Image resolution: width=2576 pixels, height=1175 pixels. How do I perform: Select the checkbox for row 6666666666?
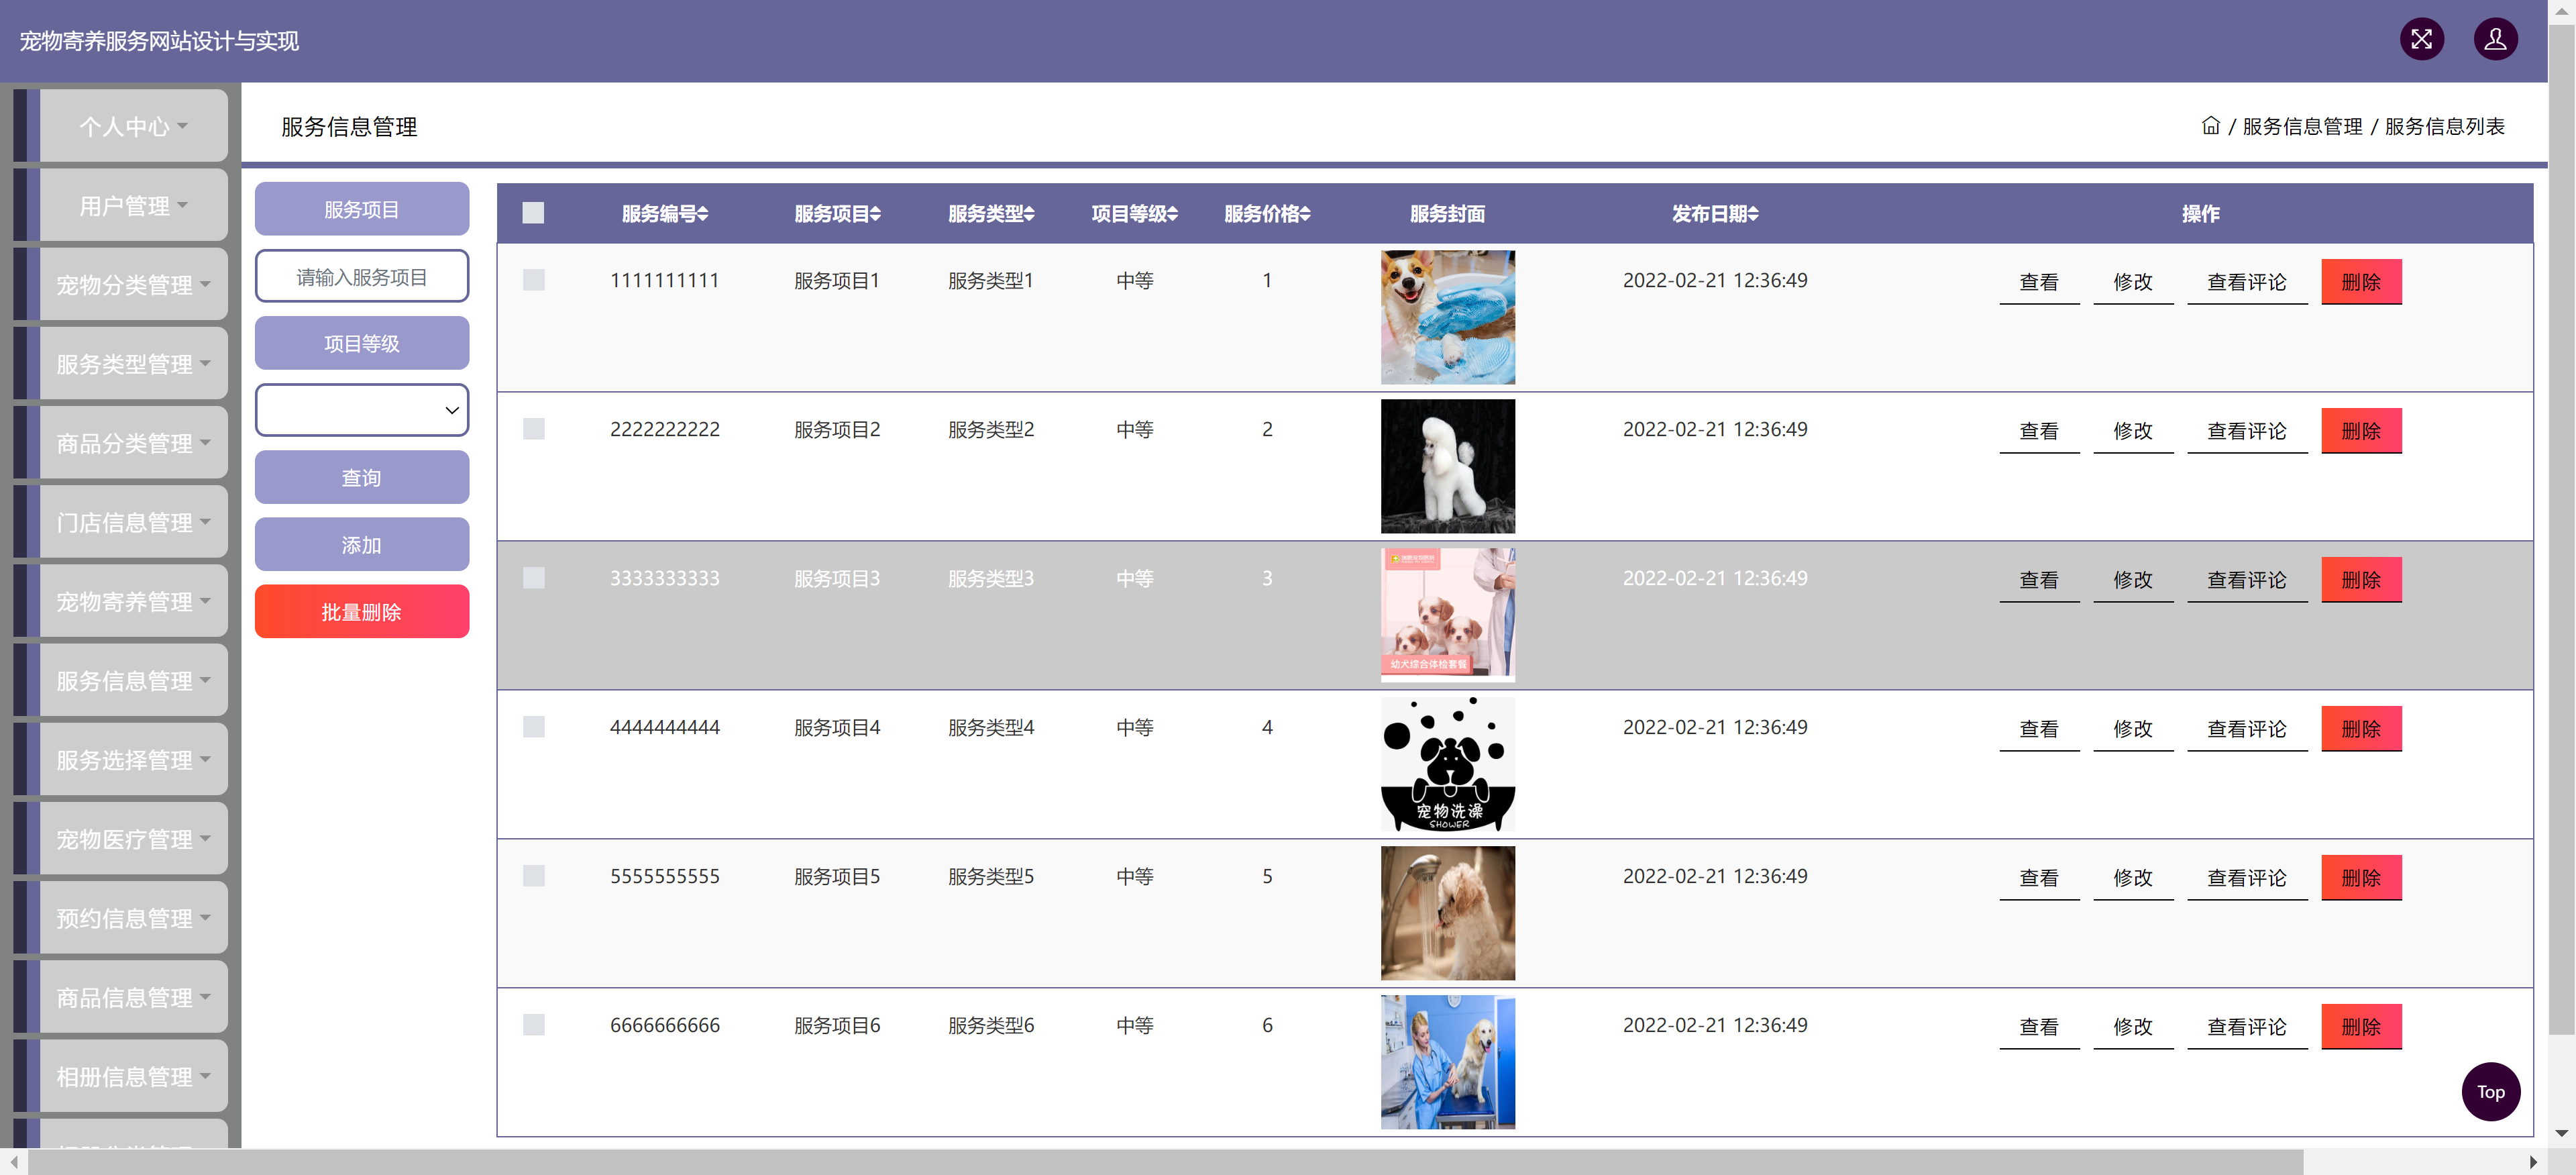[533, 1025]
